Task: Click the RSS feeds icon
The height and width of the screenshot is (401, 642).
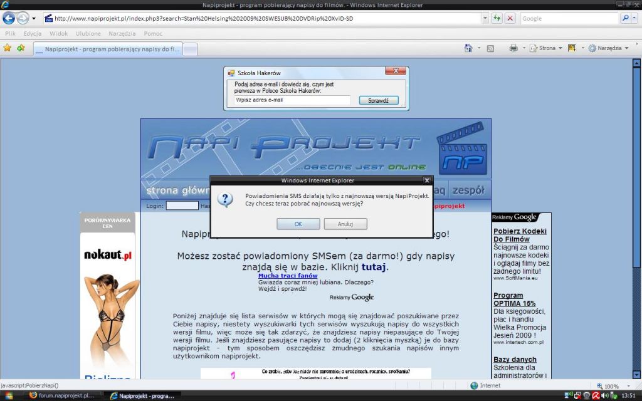Action: click(x=490, y=48)
